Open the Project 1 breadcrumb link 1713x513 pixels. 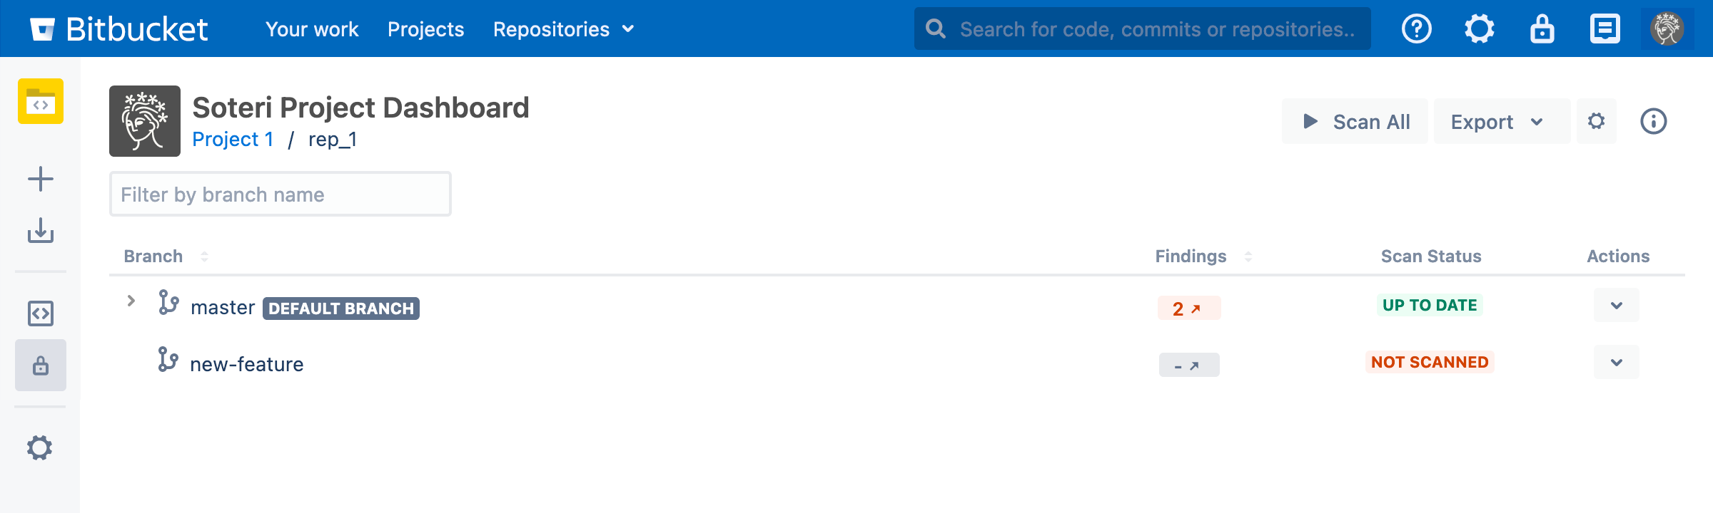(233, 140)
